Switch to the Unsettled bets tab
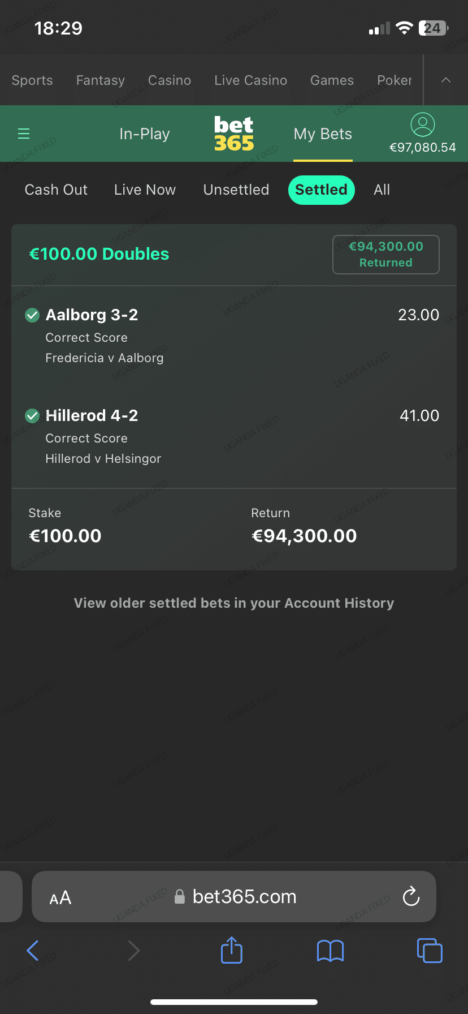Image resolution: width=468 pixels, height=1014 pixels. click(x=236, y=190)
